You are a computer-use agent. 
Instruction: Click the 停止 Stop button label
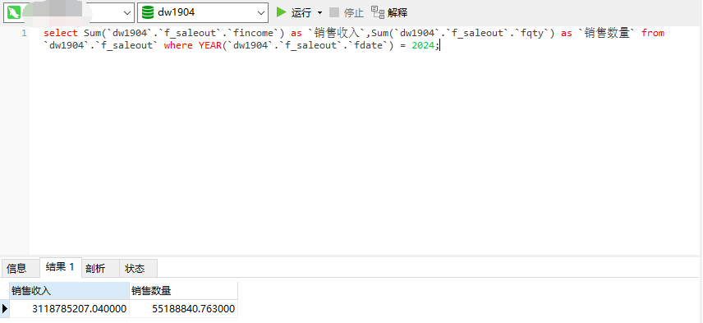(354, 12)
